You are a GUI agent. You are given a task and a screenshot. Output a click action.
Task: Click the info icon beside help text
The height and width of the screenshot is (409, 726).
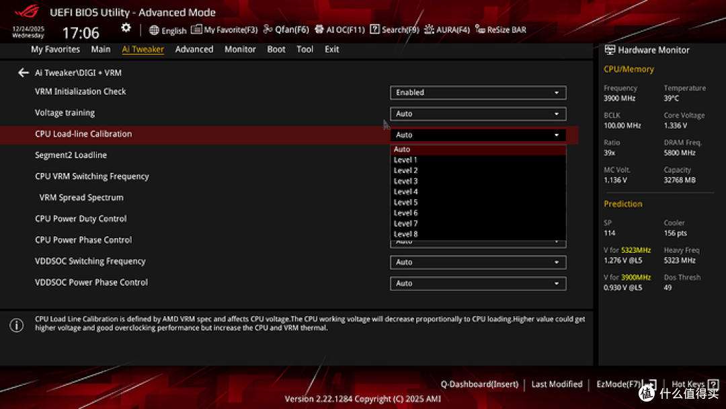pos(17,325)
